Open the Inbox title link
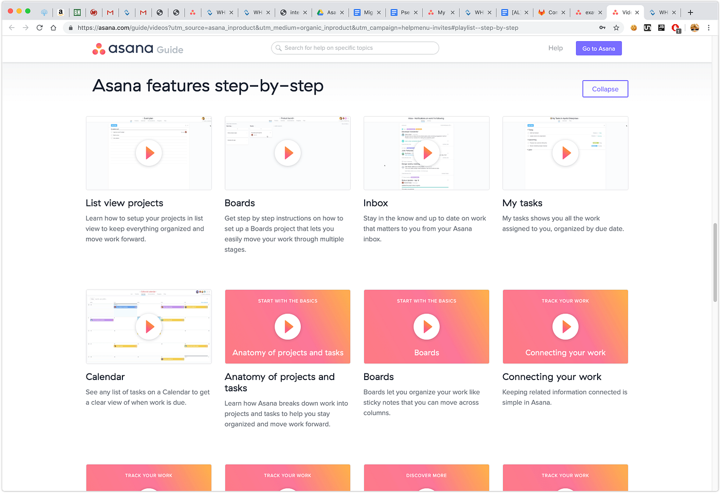This screenshot has width=720, height=493. click(x=375, y=203)
